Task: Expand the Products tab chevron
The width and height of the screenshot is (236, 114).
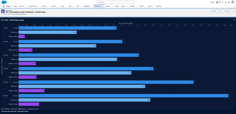Action: click(48, 6)
